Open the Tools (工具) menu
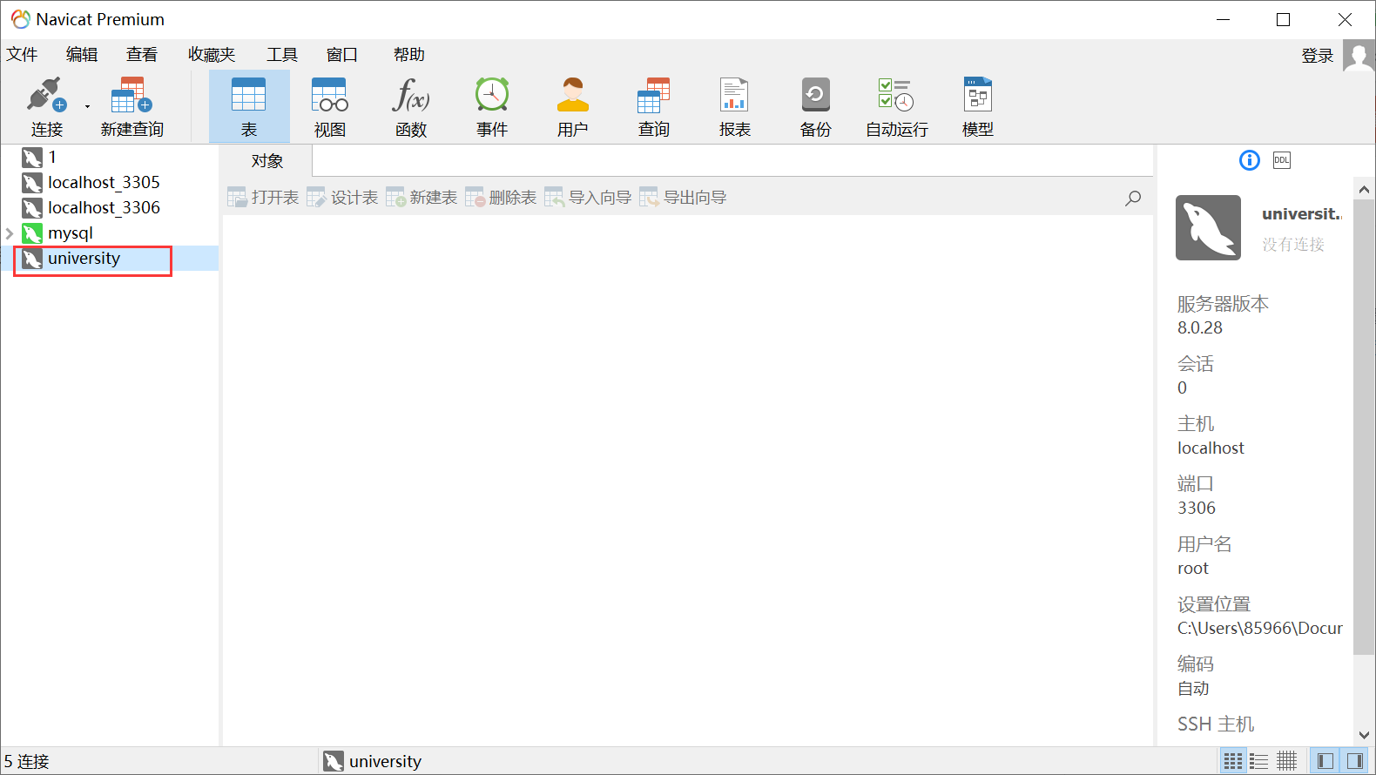 point(282,55)
